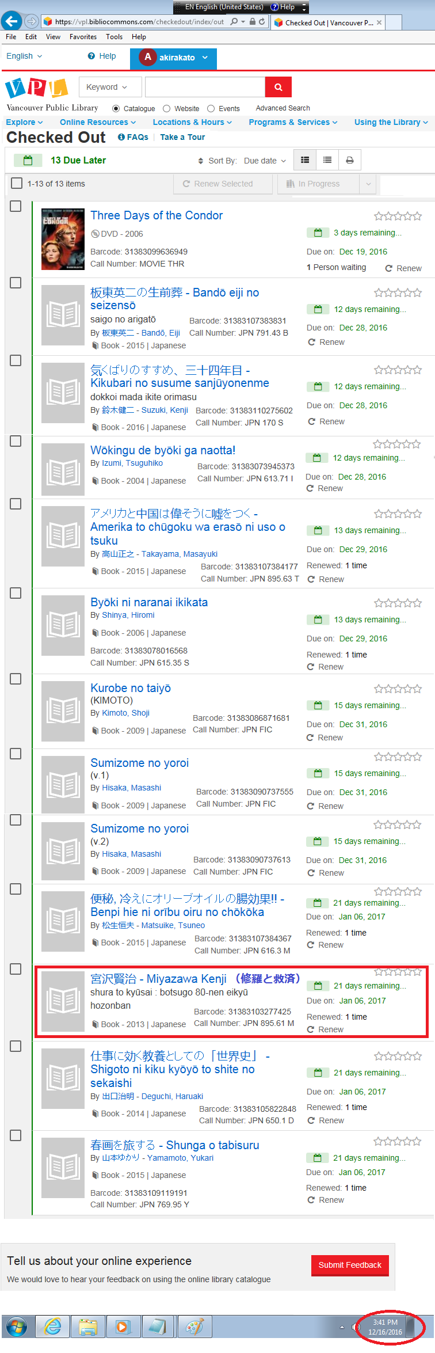Click in the catalogue search text field
435x1353 pixels.
pos(205,87)
